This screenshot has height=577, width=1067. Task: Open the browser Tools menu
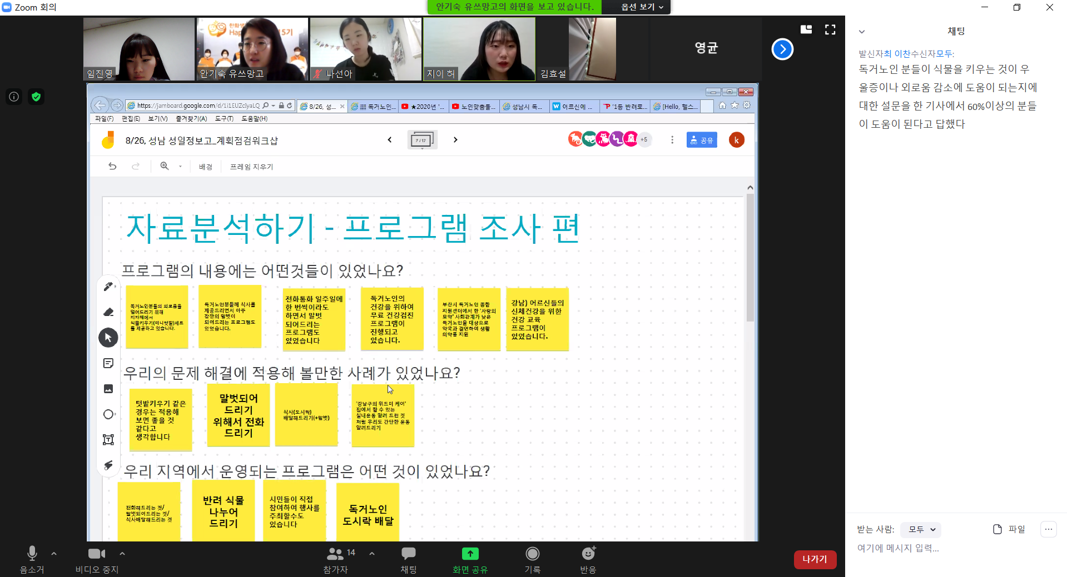click(224, 118)
